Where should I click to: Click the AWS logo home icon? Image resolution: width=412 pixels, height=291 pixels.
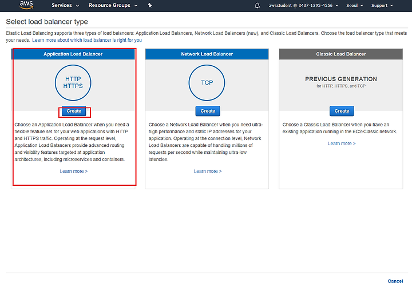coord(26,5)
